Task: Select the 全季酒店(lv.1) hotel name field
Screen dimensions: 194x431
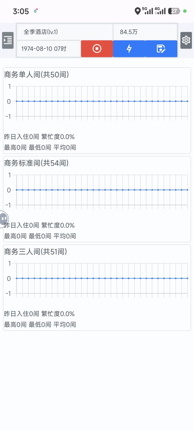Action: click(x=65, y=32)
